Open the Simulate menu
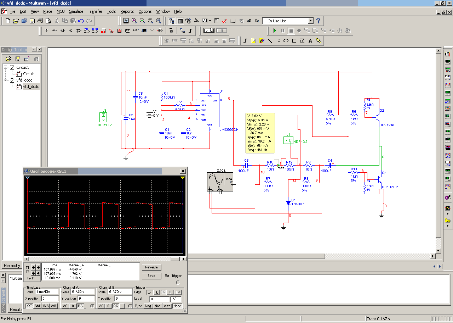Screen dimensions: 453x323 click(x=76, y=11)
